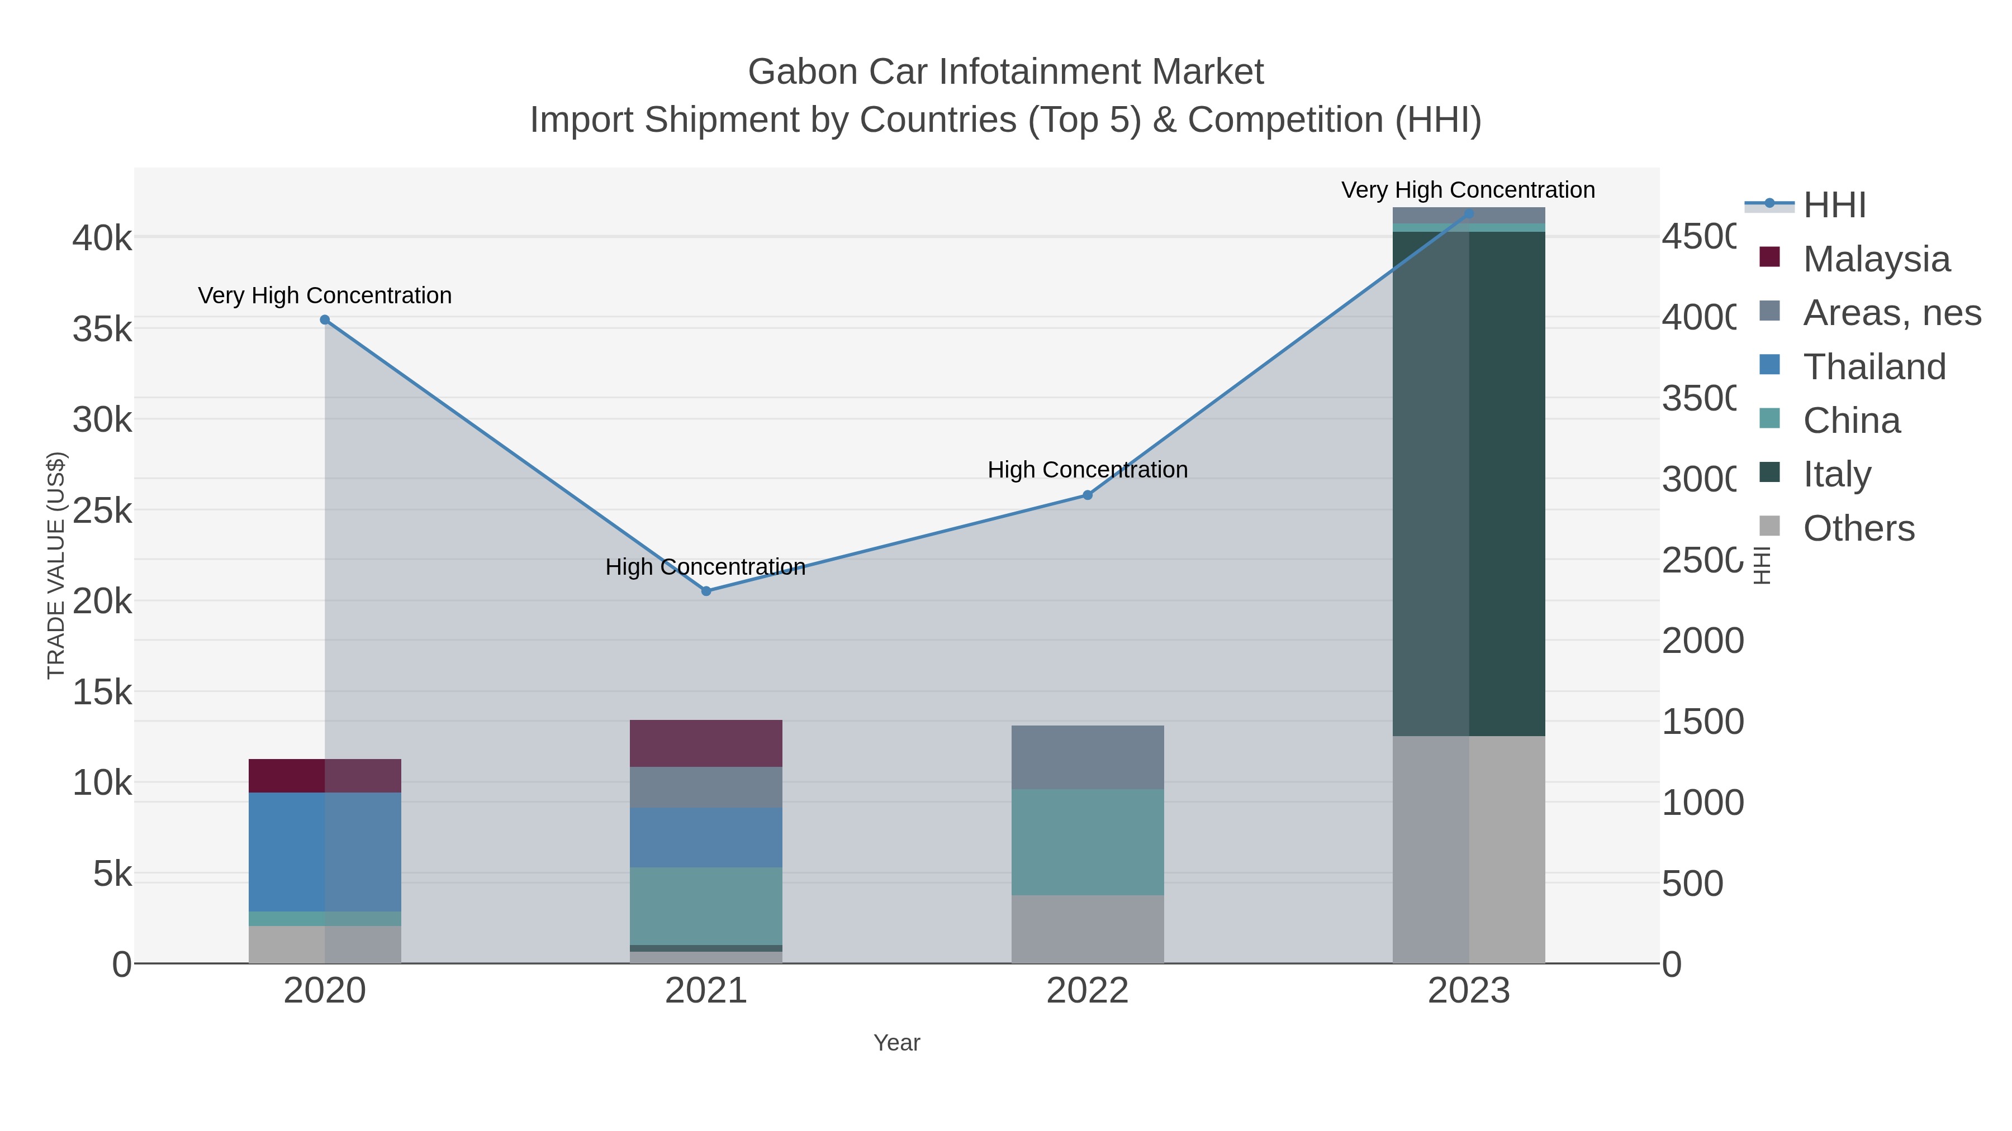Image resolution: width=2012 pixels, height=1131 pixels.
Task: Click the 500 right axis tick label
Action: (1693, 884)
